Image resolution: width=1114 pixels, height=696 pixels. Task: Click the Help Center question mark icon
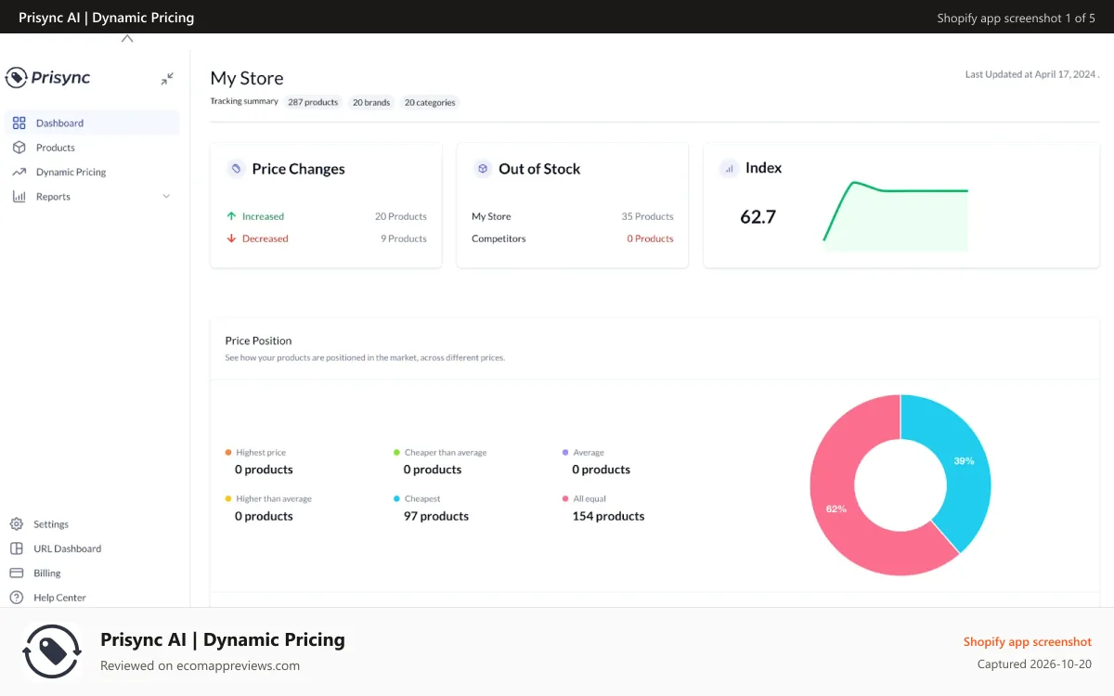click(x=16, y=598)
